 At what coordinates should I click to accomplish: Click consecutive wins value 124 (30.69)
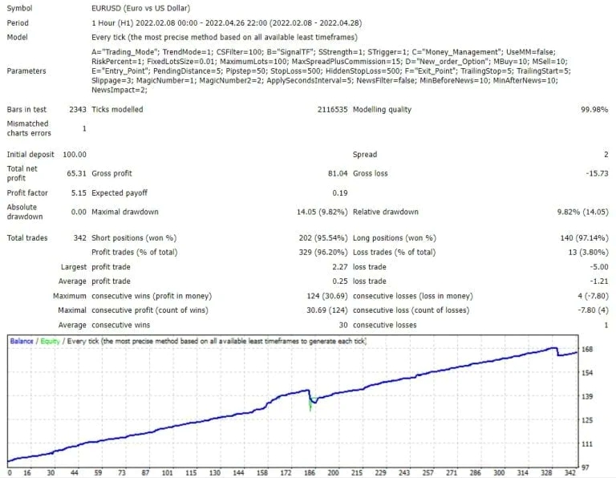[327, 296]
